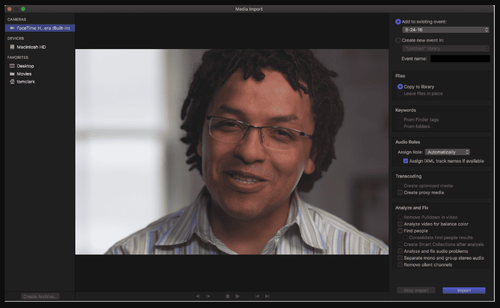Open the 8-24-16 event dropdown

446,30
